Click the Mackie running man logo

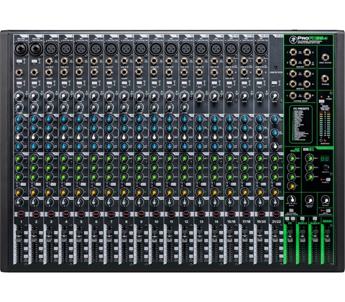click(293, 39)
